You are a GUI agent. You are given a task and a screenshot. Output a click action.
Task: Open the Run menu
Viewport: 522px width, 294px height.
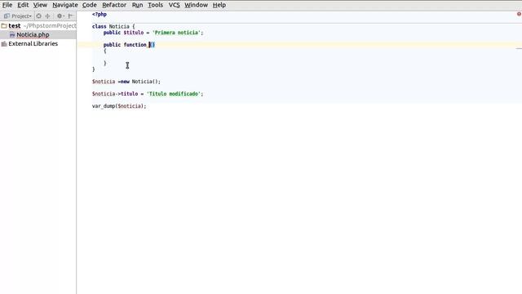coord(137,5)
